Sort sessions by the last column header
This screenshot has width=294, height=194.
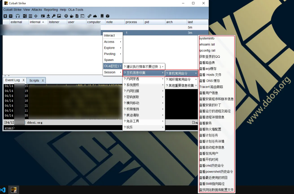pos(197,22)
